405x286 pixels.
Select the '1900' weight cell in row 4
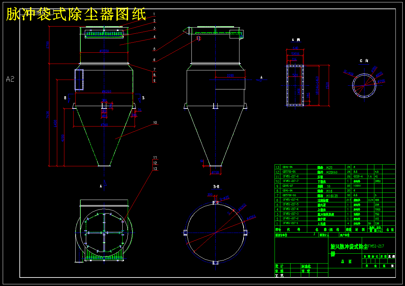[x=378, y=209]
